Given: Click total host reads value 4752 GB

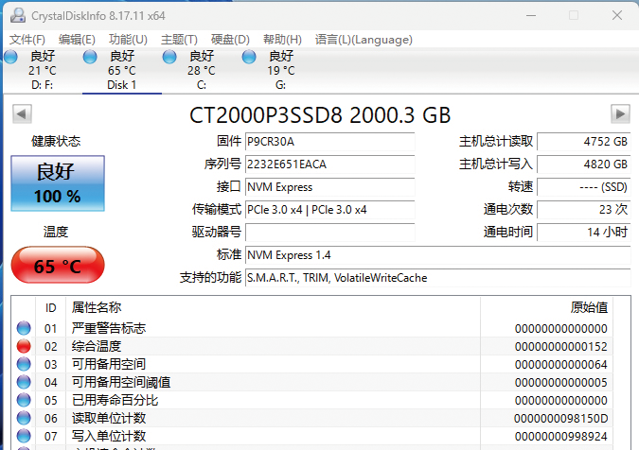Looking at the screenshot, I should click(583, 142).
